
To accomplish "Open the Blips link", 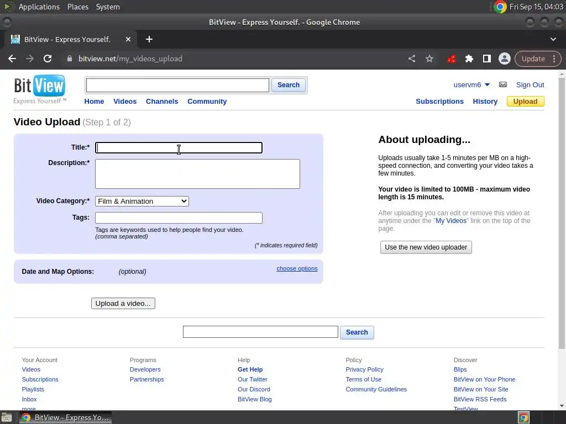I will (x=460, y=369).
